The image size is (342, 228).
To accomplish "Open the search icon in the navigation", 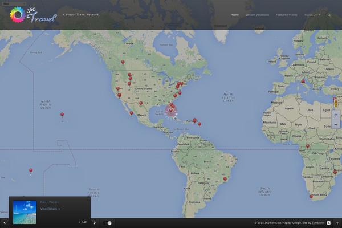I will [x=329, y=15].
